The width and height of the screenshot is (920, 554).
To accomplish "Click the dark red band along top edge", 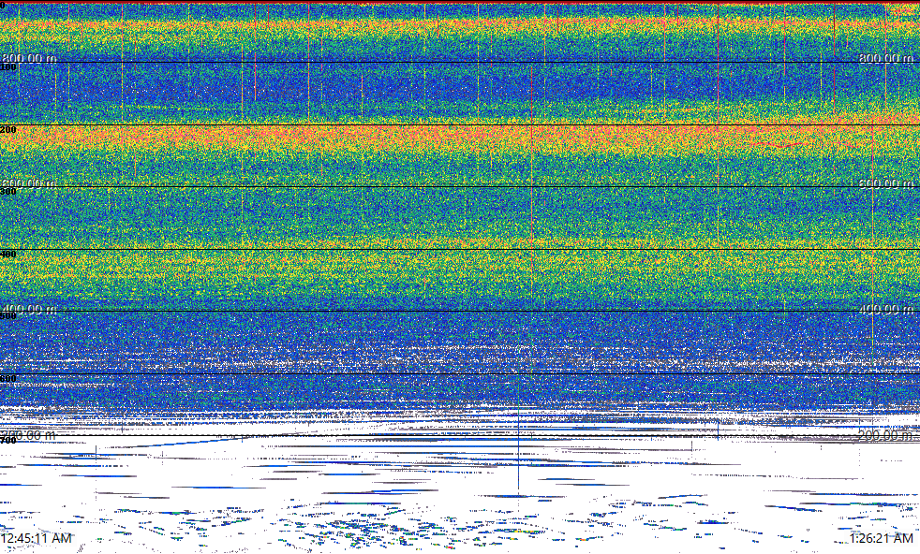I will click(x=459, y=2).
